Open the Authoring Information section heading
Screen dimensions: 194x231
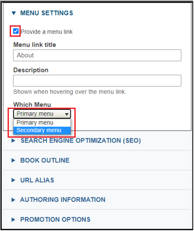[x=63, y=200]
